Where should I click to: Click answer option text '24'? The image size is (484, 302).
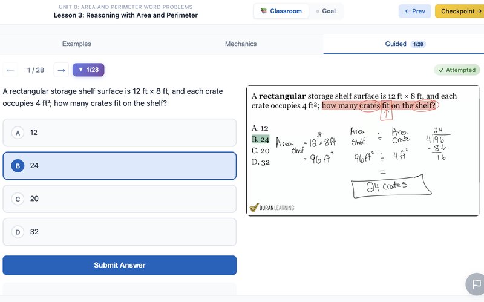tap(34, 166)
